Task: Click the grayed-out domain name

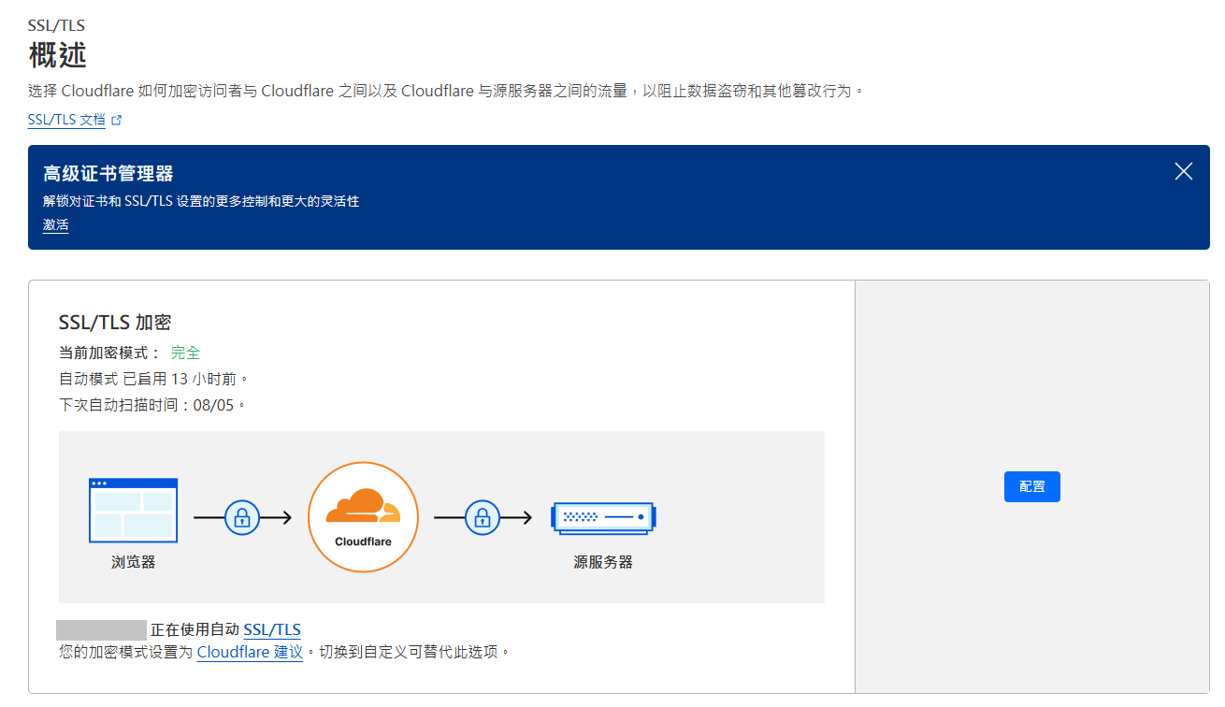Action: coord(101,629)
